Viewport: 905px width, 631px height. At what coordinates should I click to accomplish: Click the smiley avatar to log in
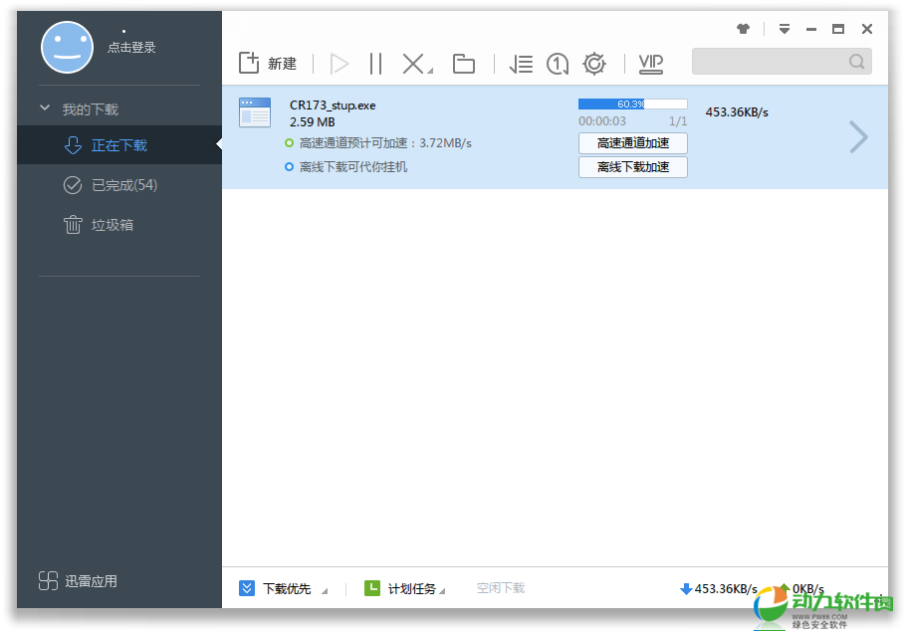(x=67, y=48)
